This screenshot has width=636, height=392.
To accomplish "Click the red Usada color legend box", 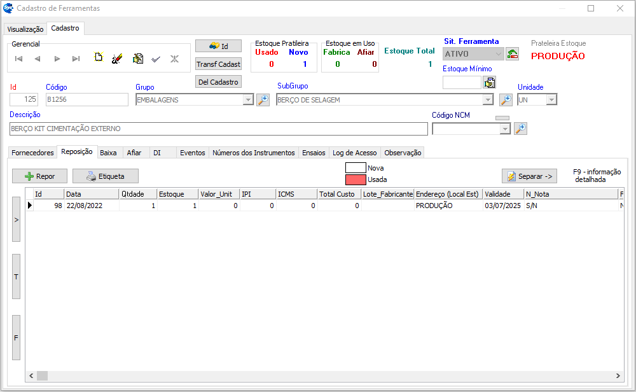I will pos(356,179).
